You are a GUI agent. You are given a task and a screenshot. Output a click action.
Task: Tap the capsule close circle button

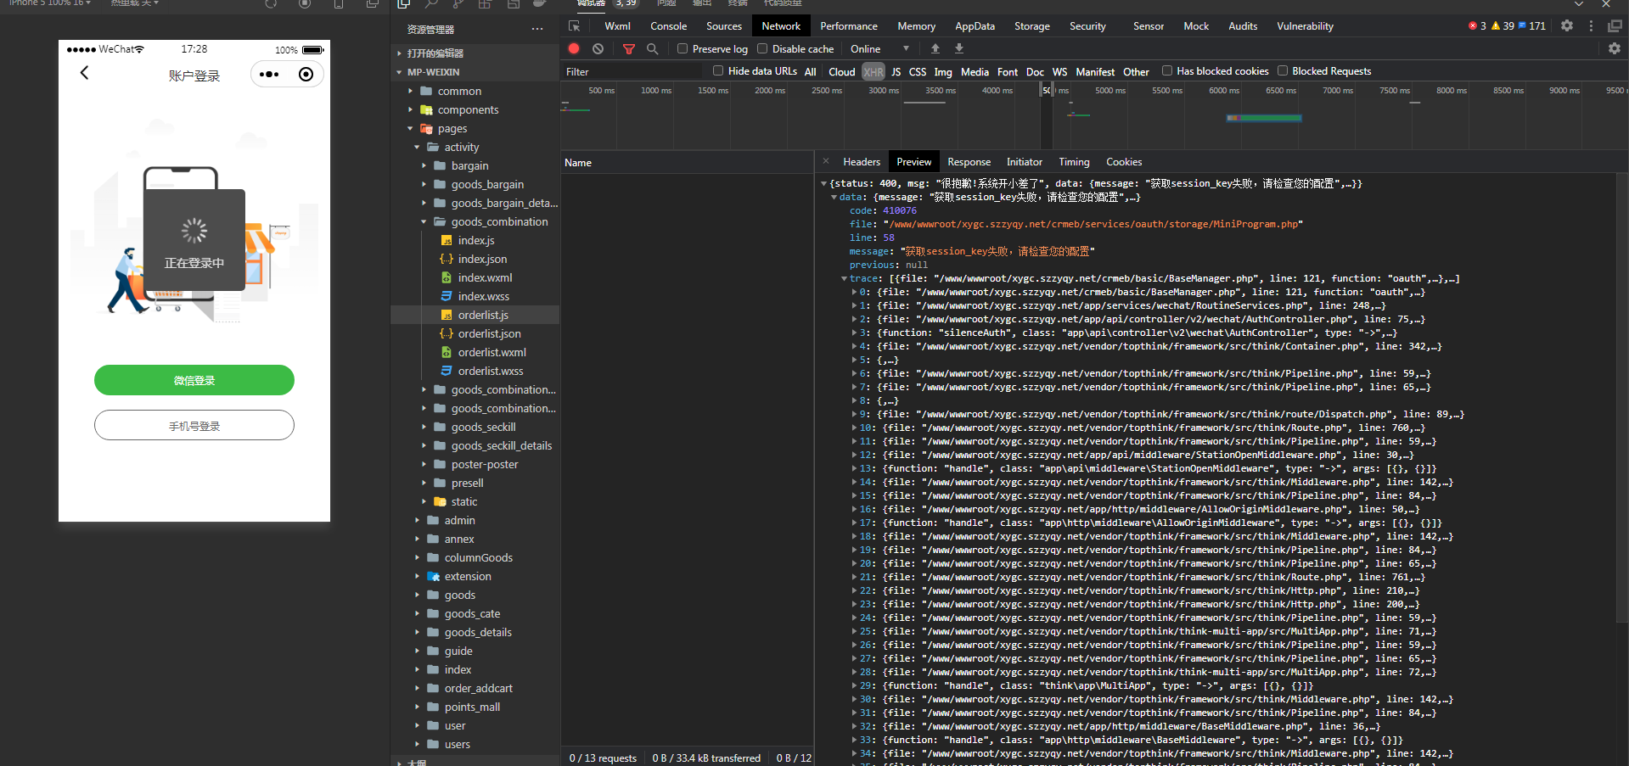click(306, 75)
